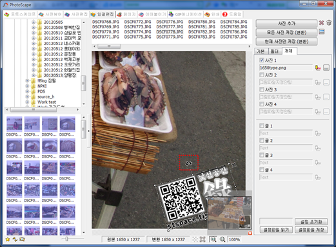Click browse button for 사진 2 image
Viewport: 336px width, 247px height.
point(326,82)
